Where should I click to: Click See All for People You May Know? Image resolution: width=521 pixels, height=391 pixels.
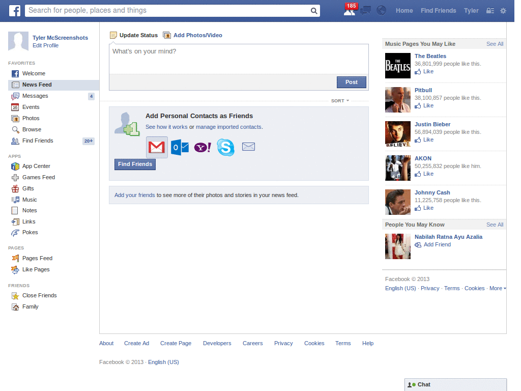coord(495,225)
